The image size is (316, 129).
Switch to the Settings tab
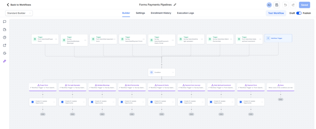(140, 13)
